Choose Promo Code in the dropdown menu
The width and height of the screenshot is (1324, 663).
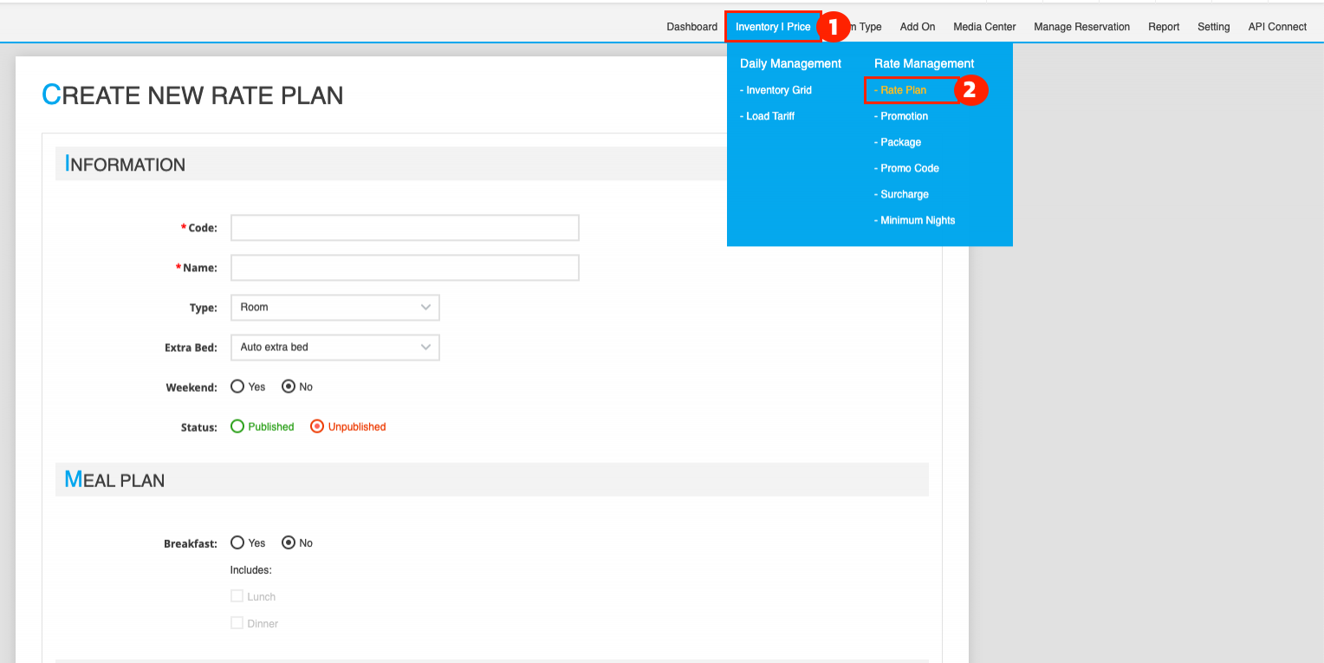pos(909,168)
